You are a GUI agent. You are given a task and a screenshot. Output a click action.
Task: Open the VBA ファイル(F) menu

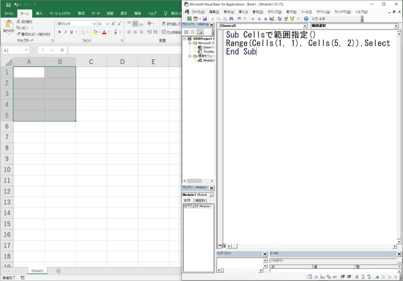pos(198,12)
